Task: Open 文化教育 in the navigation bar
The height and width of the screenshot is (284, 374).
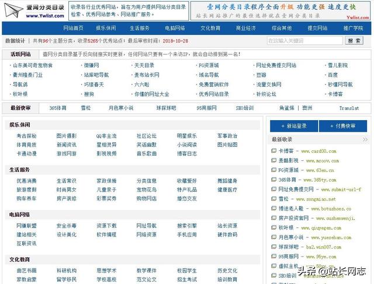Action: [210, 28]
